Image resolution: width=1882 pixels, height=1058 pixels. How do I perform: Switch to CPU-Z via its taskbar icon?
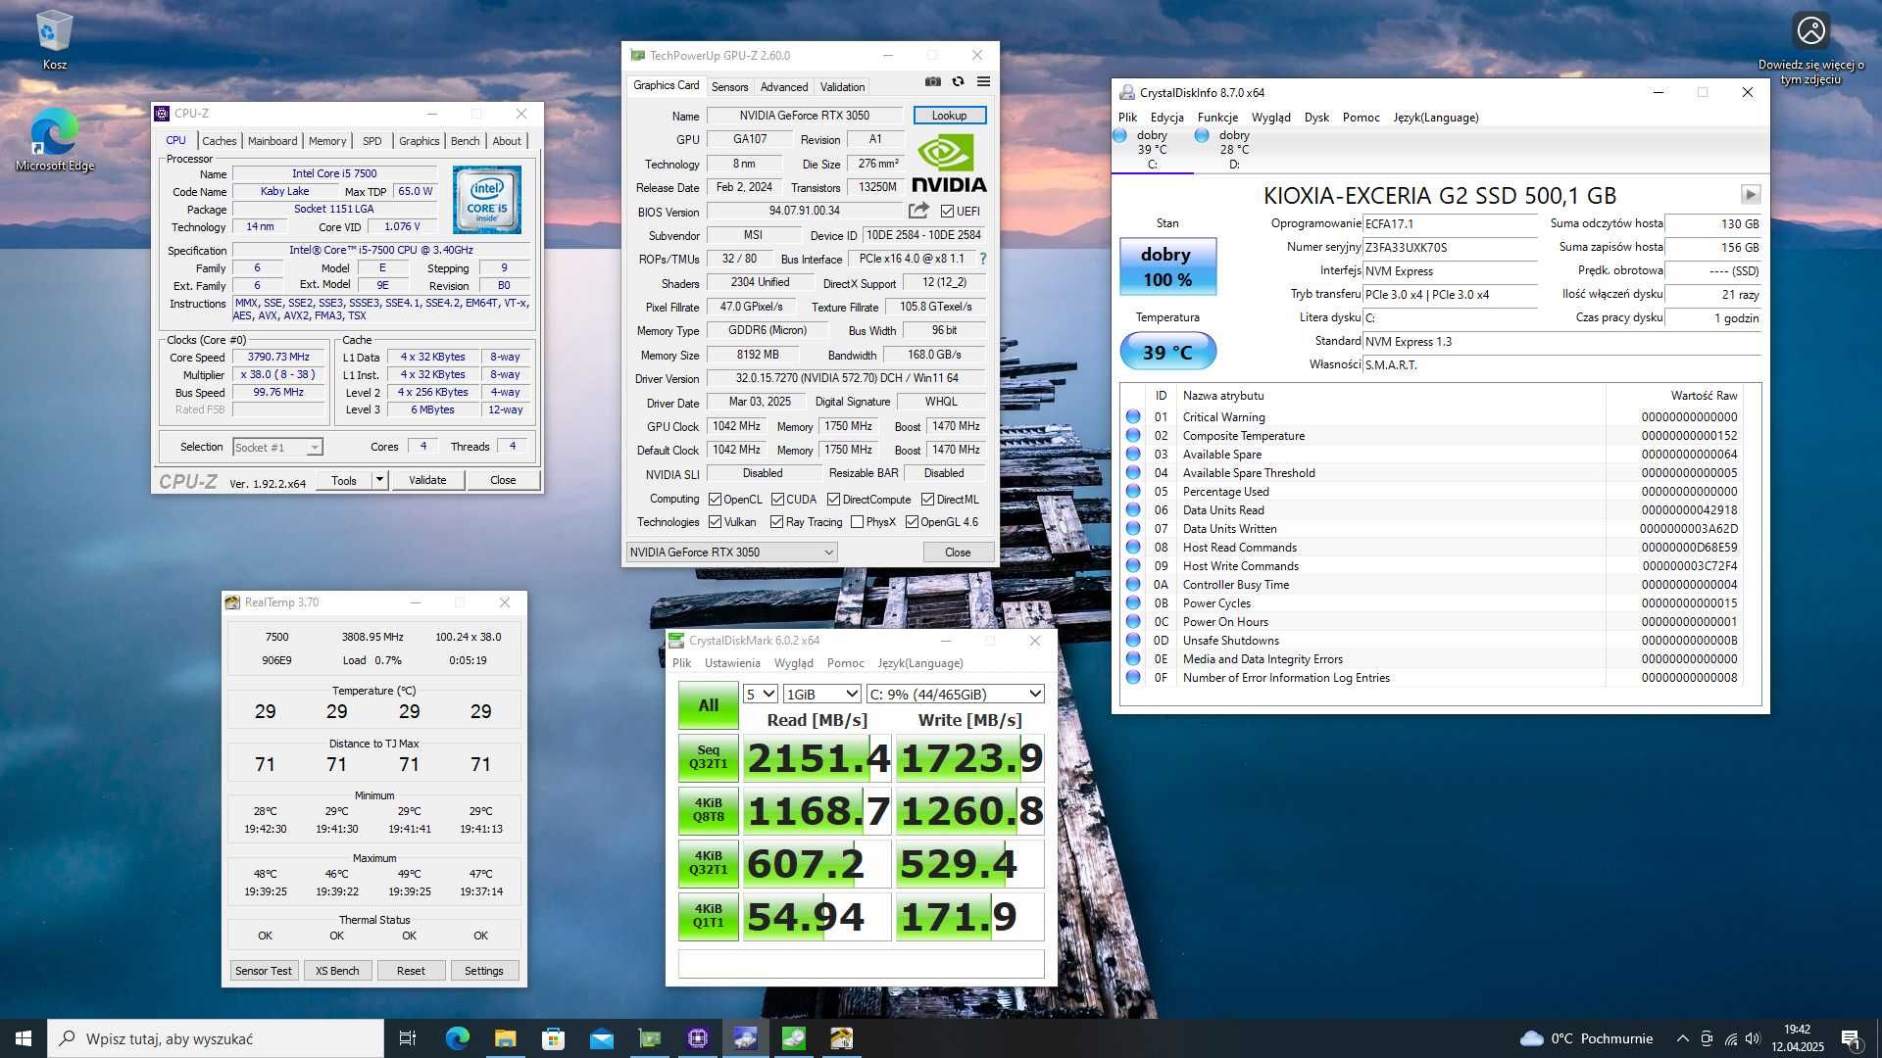tap(697, 1038)
